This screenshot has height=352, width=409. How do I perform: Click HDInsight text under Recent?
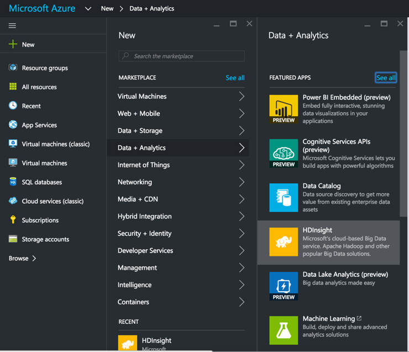[x=156, y=340]
